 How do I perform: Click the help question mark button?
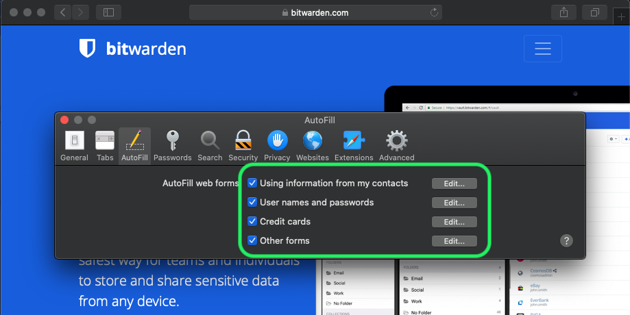(566, 240)
